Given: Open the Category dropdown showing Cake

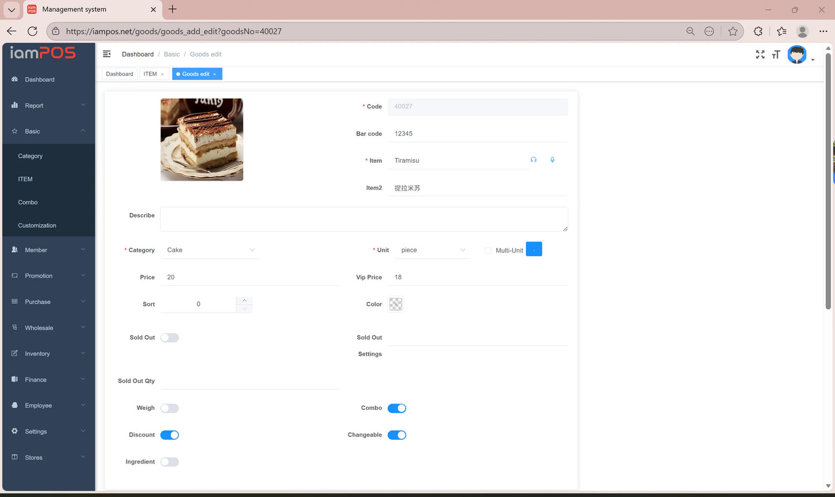Looking at the screenshot, I should point(210,250).
